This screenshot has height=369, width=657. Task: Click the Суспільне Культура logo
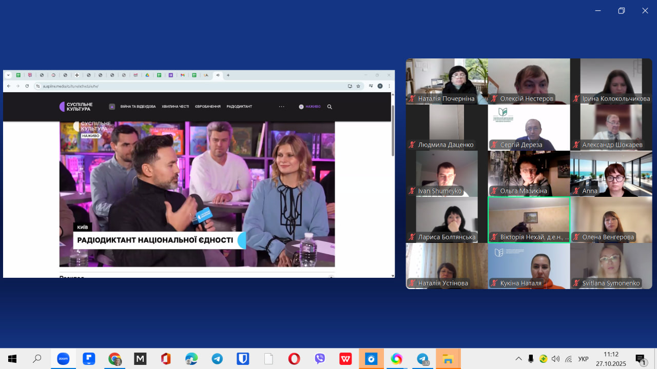[x=76, y=107]
